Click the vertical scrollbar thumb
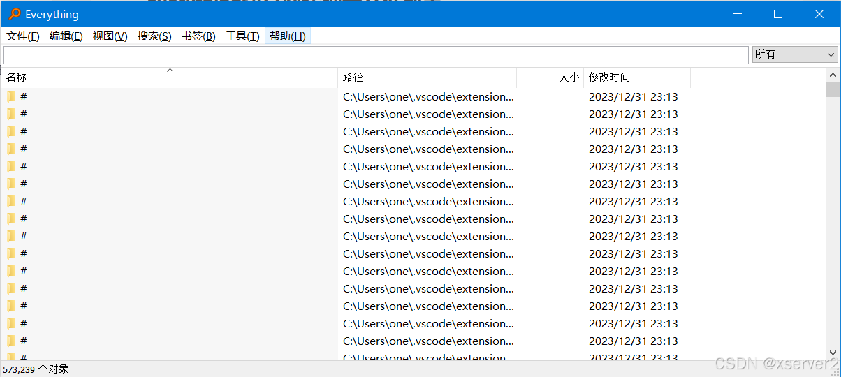The image size is (841, 377). 833,89
